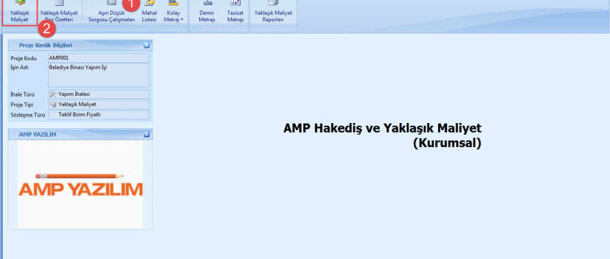
Task: Open the Yaklaşık Maliyet ribbon button
Action: [19, 13]
